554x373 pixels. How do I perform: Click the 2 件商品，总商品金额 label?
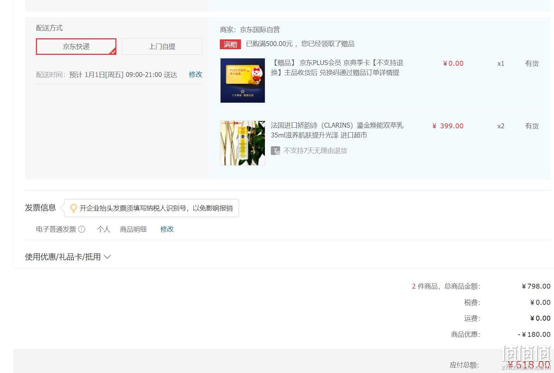coord(446,286)
